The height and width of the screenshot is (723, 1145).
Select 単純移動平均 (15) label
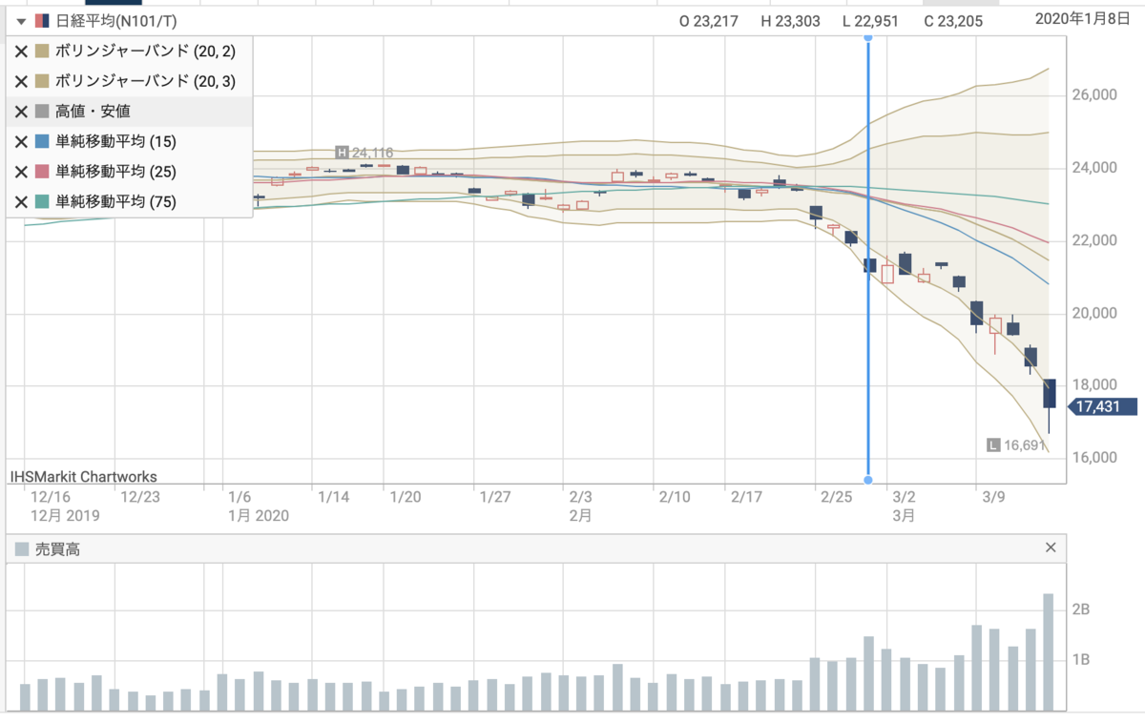click(x=115, y=142)
